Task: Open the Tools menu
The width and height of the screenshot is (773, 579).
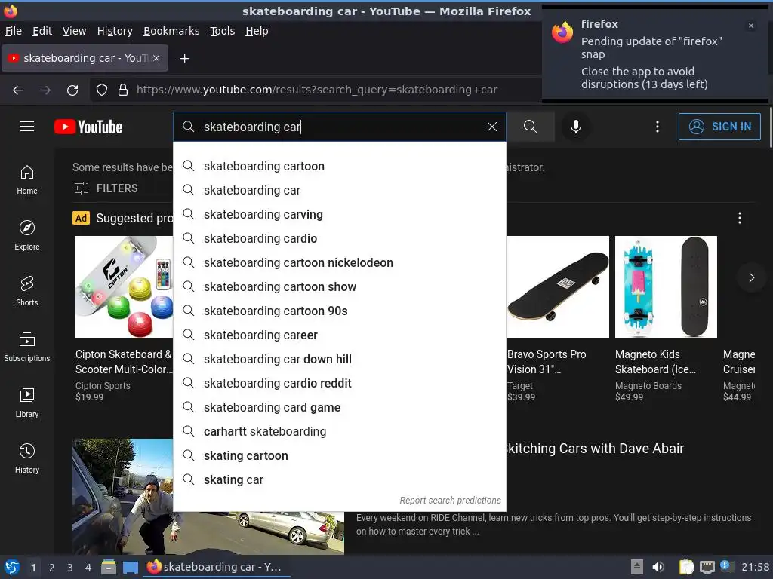Action: click(223, 31)
